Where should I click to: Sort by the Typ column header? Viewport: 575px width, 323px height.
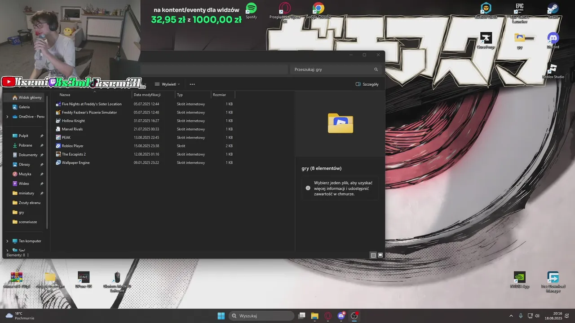[x=193, y=95]
